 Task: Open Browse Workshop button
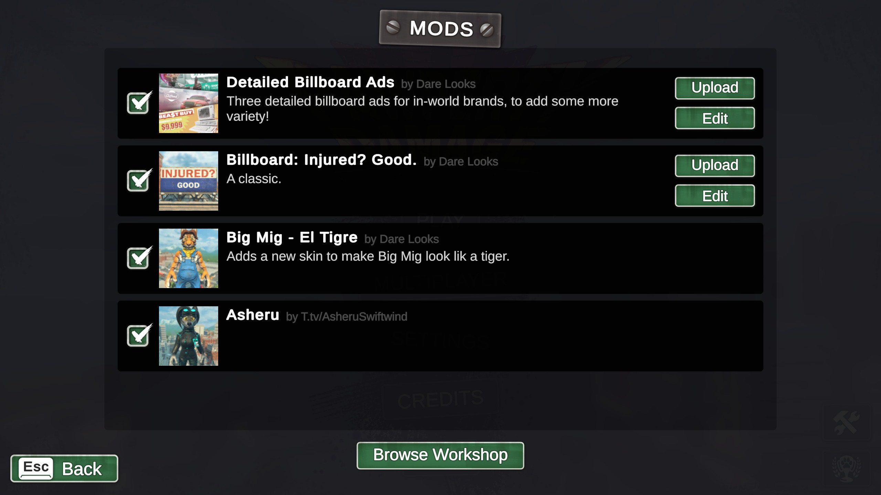click(x=440, y=454)
